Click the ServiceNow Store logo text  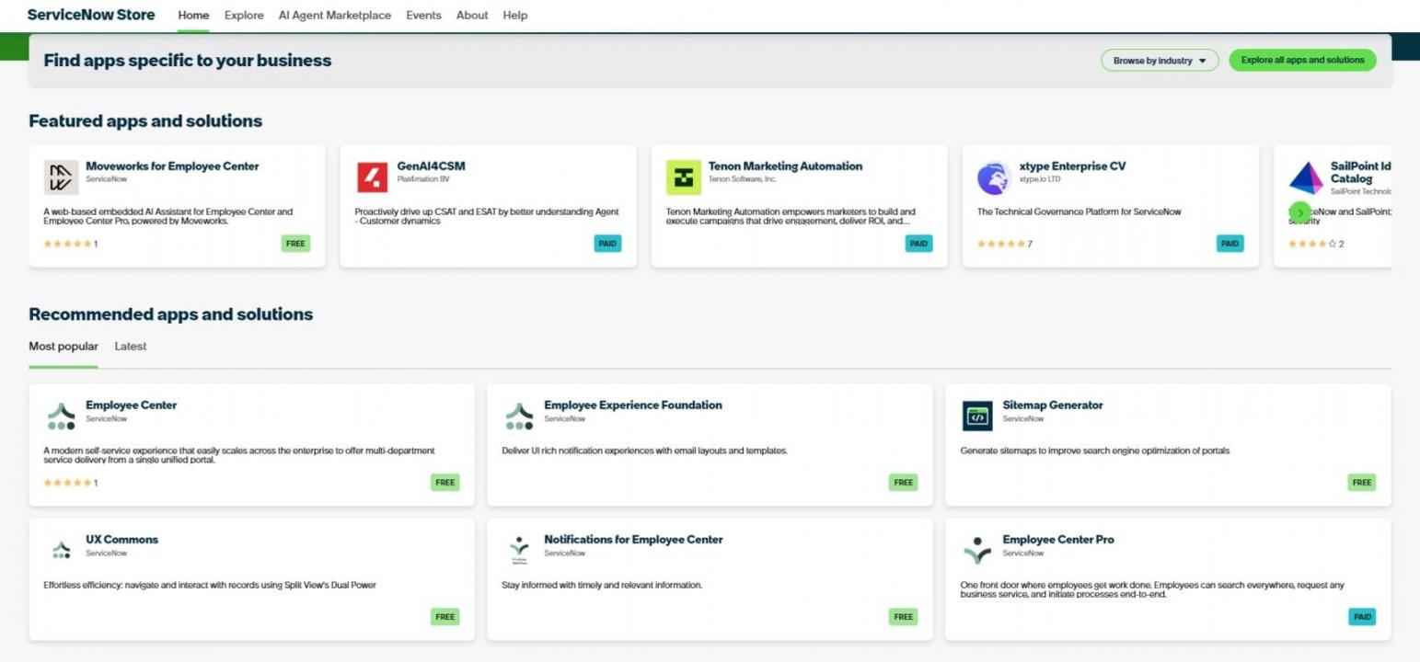[x=91, y=15]
